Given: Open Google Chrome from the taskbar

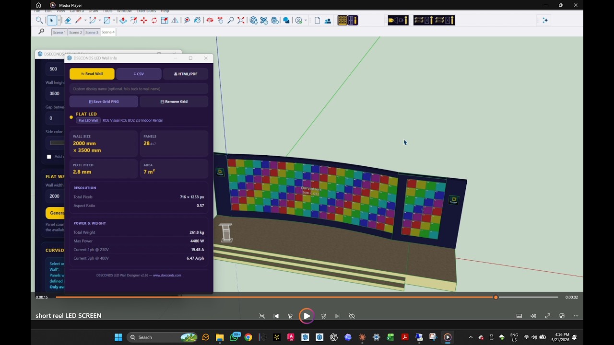Looking at the screenshot, I should coord(248,337).
